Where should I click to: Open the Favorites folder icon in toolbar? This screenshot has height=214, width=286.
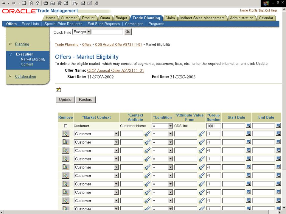click(x=52, y=3)
